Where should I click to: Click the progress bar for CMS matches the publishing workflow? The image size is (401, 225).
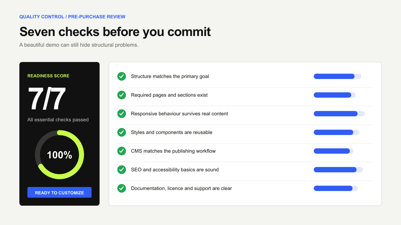(333, 151)
